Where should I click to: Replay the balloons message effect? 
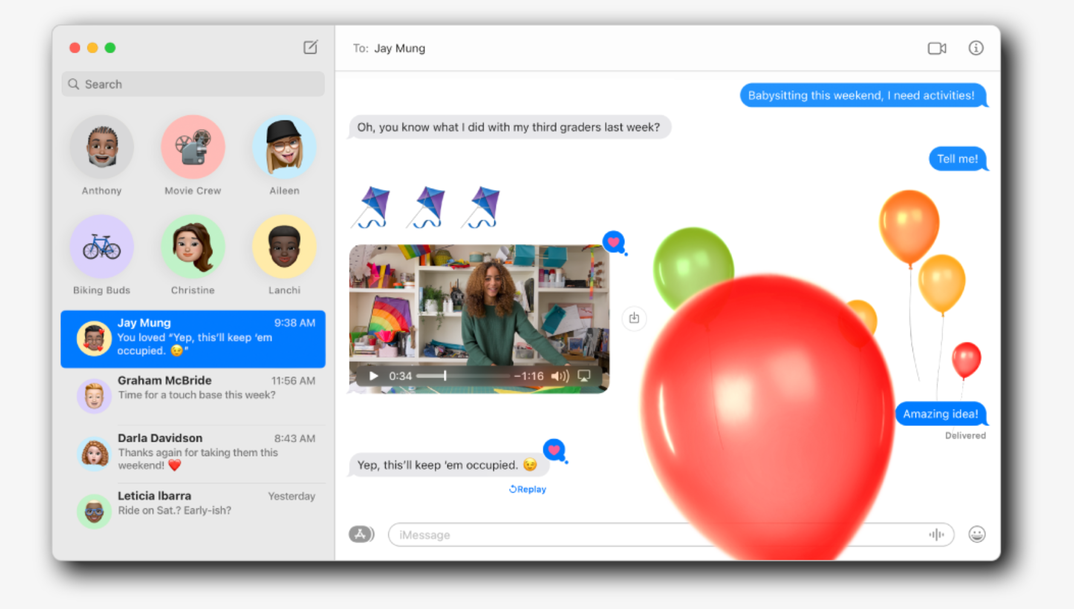click(527, 489)
